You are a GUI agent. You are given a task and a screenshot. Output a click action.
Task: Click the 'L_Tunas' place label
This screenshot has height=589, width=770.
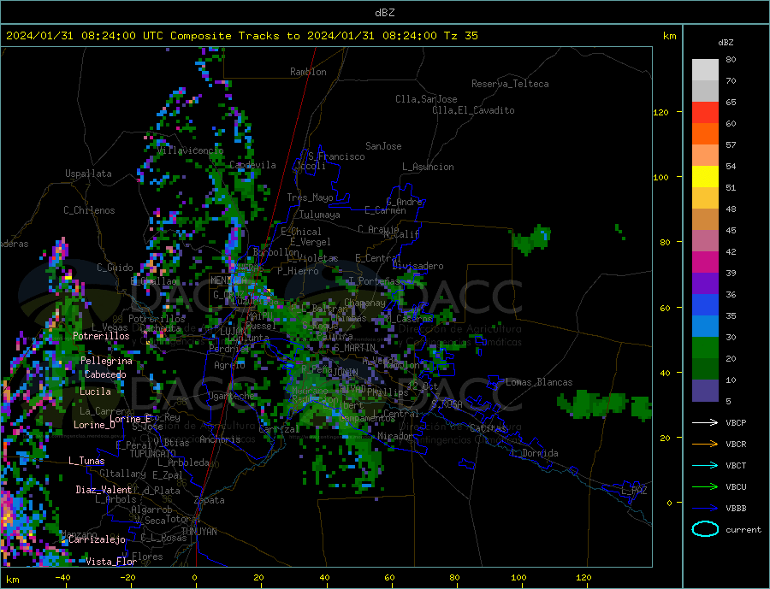pyautogui.click(x=86, y=461)
